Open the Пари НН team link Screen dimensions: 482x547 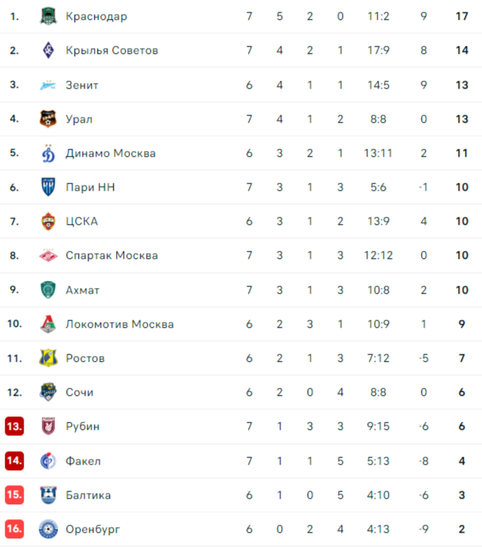pos(90,188)
